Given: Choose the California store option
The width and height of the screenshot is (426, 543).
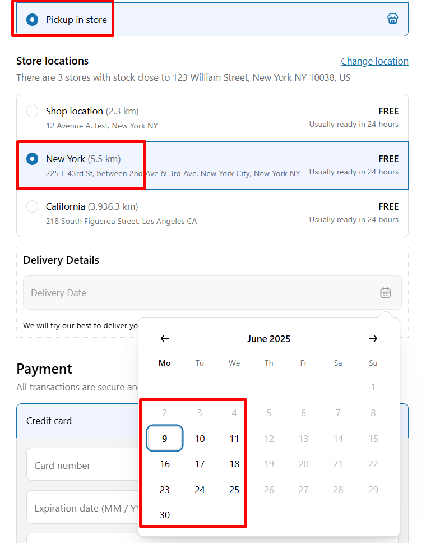Looking at the screenshot, I should (212, 213).
